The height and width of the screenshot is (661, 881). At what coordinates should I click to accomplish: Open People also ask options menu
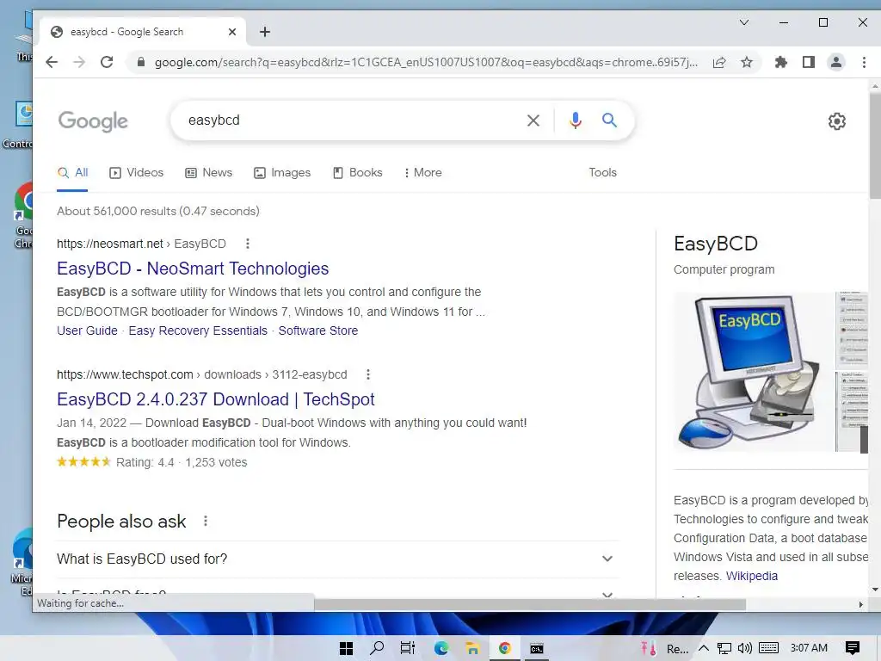coord(206,521)
